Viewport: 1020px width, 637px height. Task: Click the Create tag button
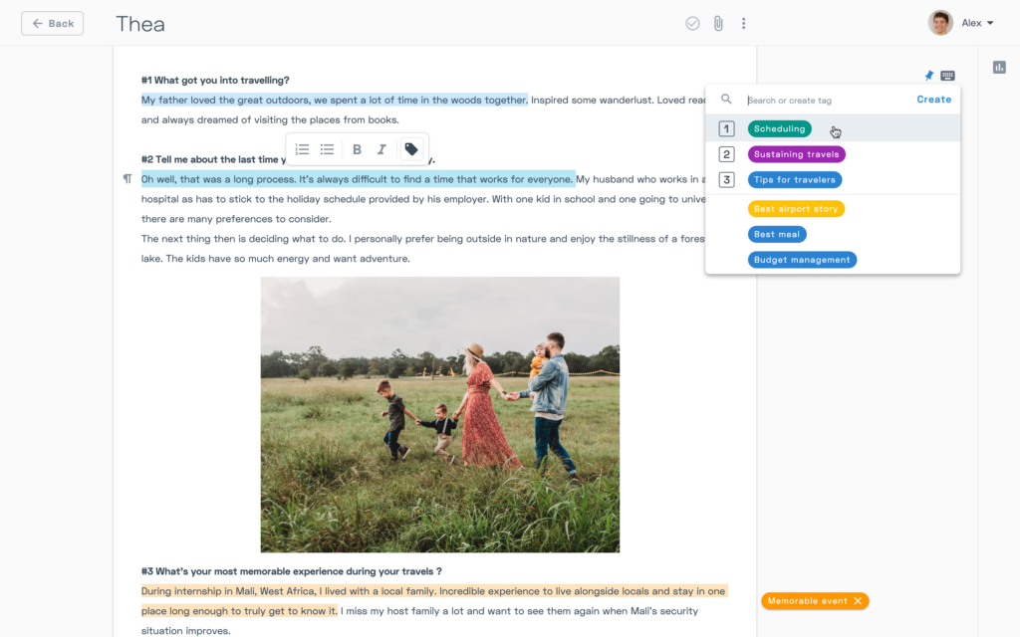(933, 100)
